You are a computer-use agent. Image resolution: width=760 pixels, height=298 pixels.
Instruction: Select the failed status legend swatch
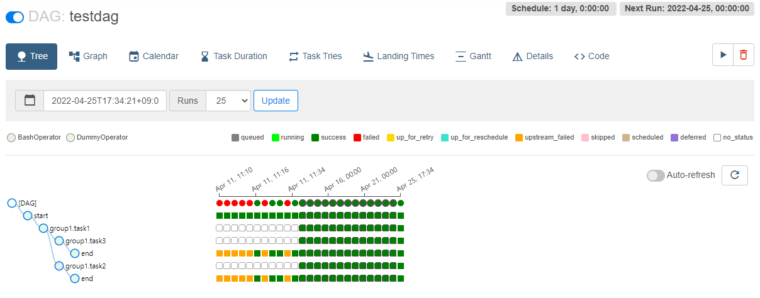(357, 137)
